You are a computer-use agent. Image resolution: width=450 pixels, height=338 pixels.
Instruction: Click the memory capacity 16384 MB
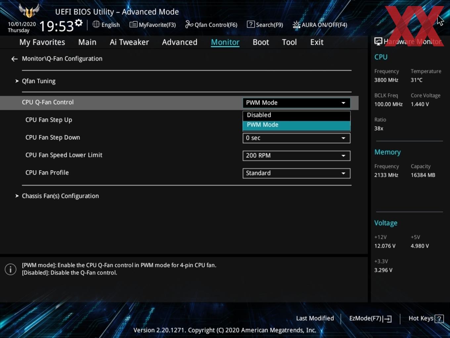click(423, 175)
